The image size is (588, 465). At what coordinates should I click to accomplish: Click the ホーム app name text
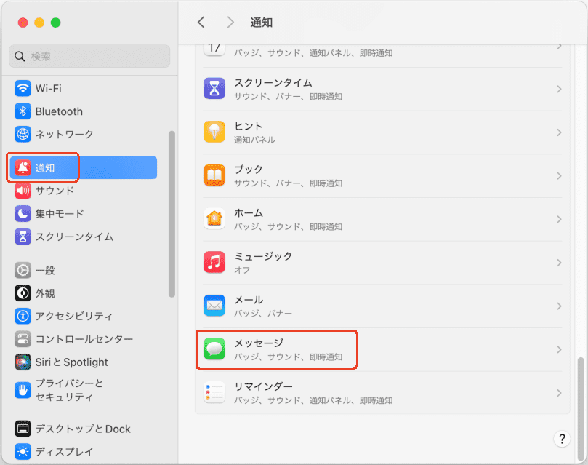249,212
